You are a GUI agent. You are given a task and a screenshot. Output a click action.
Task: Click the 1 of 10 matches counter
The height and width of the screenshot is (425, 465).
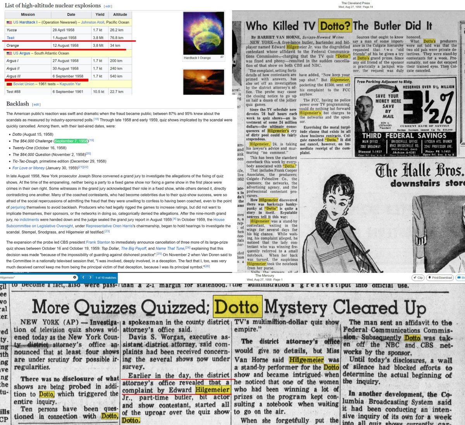[106, 278]
